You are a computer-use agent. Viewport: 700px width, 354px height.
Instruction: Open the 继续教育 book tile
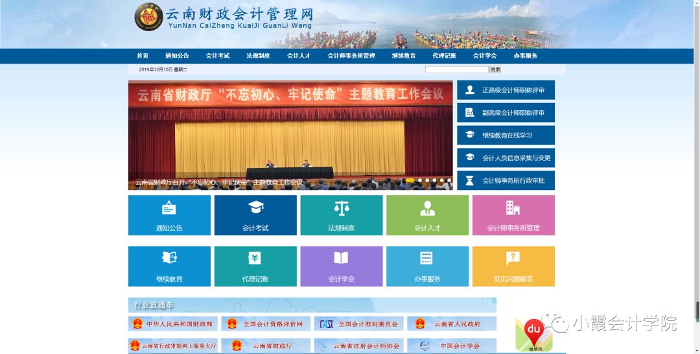pos(169,266)
